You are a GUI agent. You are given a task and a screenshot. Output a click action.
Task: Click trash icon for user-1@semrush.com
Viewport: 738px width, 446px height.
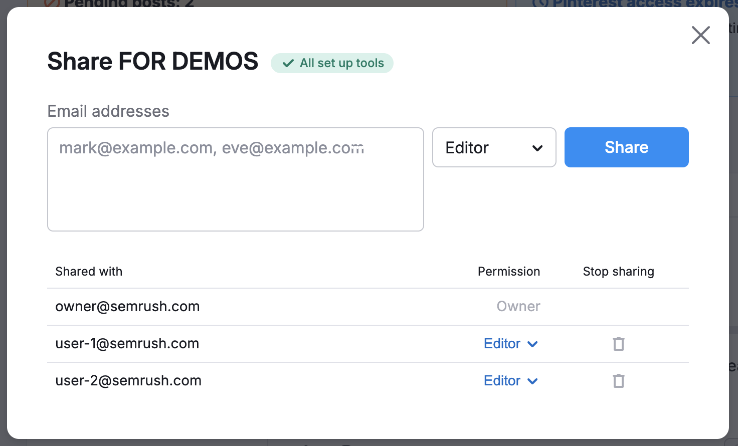619,344
